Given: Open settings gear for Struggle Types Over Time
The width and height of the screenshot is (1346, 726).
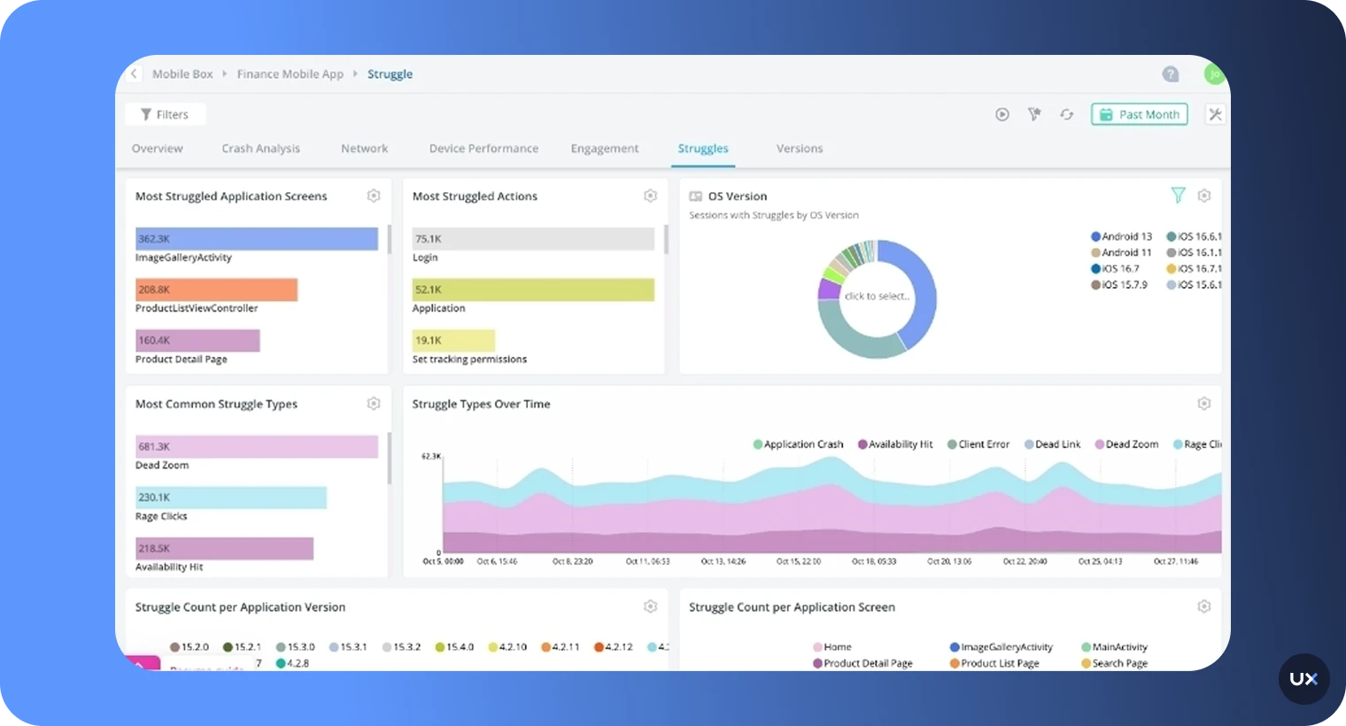Looking at the screenshot, I should (1204, 404).
